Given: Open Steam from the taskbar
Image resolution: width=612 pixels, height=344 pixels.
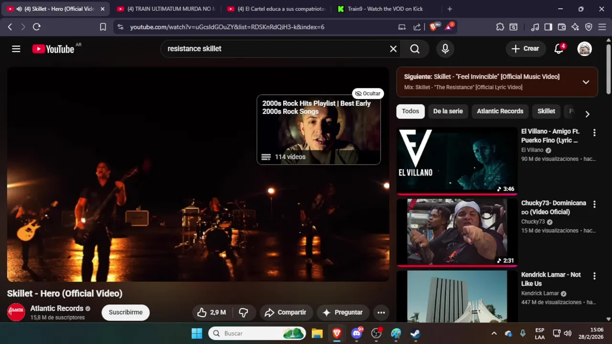Looking at the screenshot, I should tap(415, 333).
